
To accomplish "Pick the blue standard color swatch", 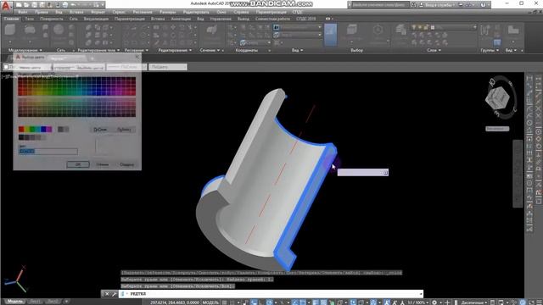I will [x=43, y=130].
